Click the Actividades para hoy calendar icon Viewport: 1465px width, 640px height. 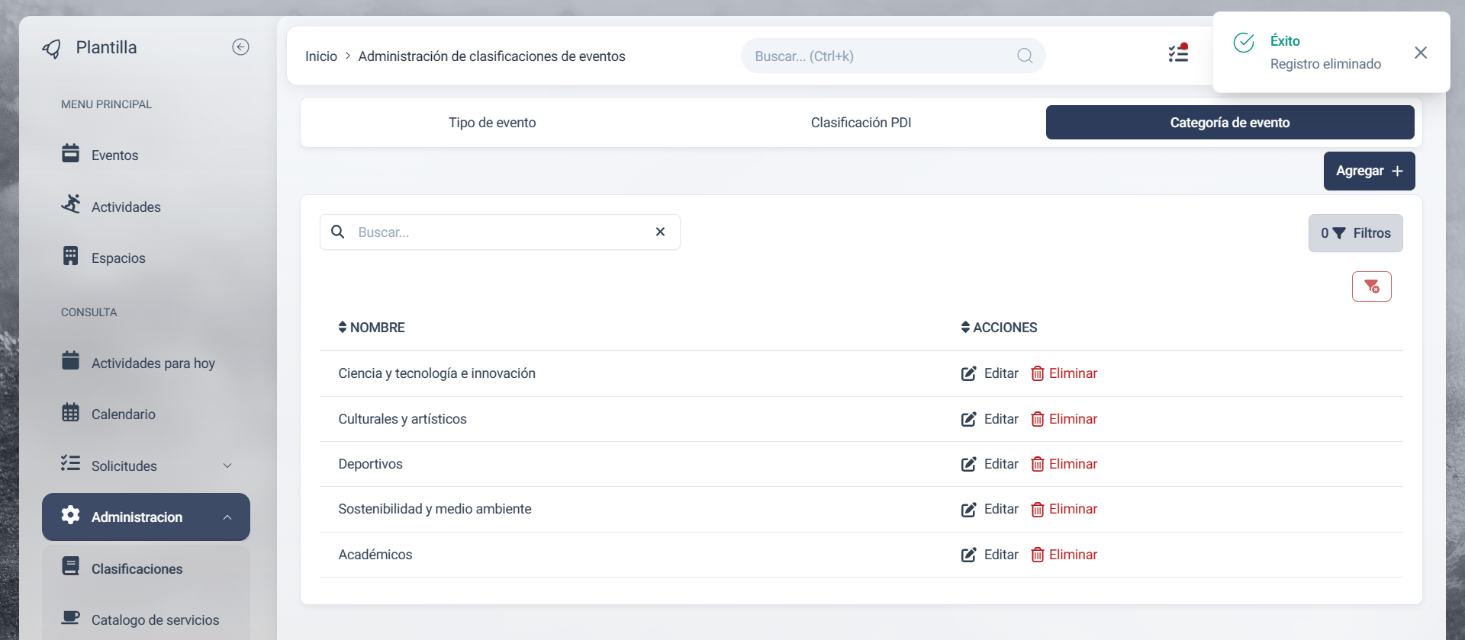pyautogui.click(x=70, y=360)
